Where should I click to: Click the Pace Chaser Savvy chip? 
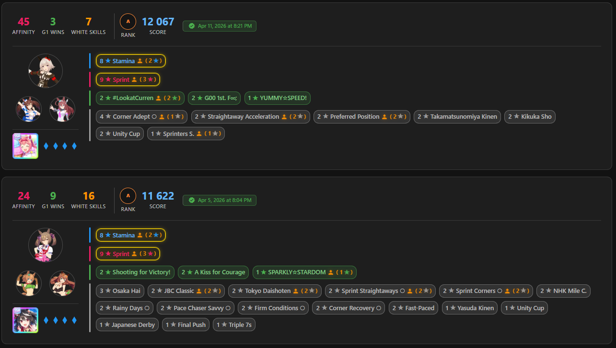(x=196, y=308)
